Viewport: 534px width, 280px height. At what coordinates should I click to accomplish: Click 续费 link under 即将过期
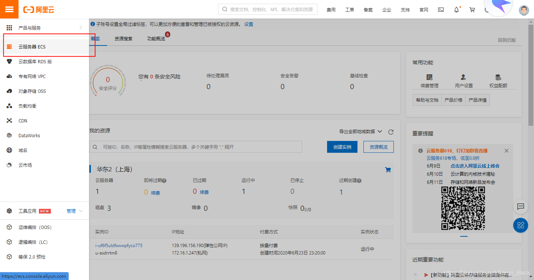[155, 193]
